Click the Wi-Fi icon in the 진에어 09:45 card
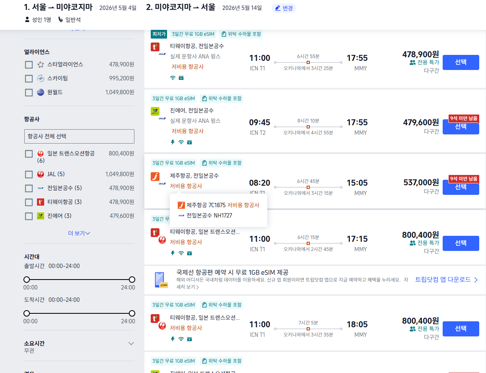The height and width of the screenshot is (373, 486). tap(181, 142)
